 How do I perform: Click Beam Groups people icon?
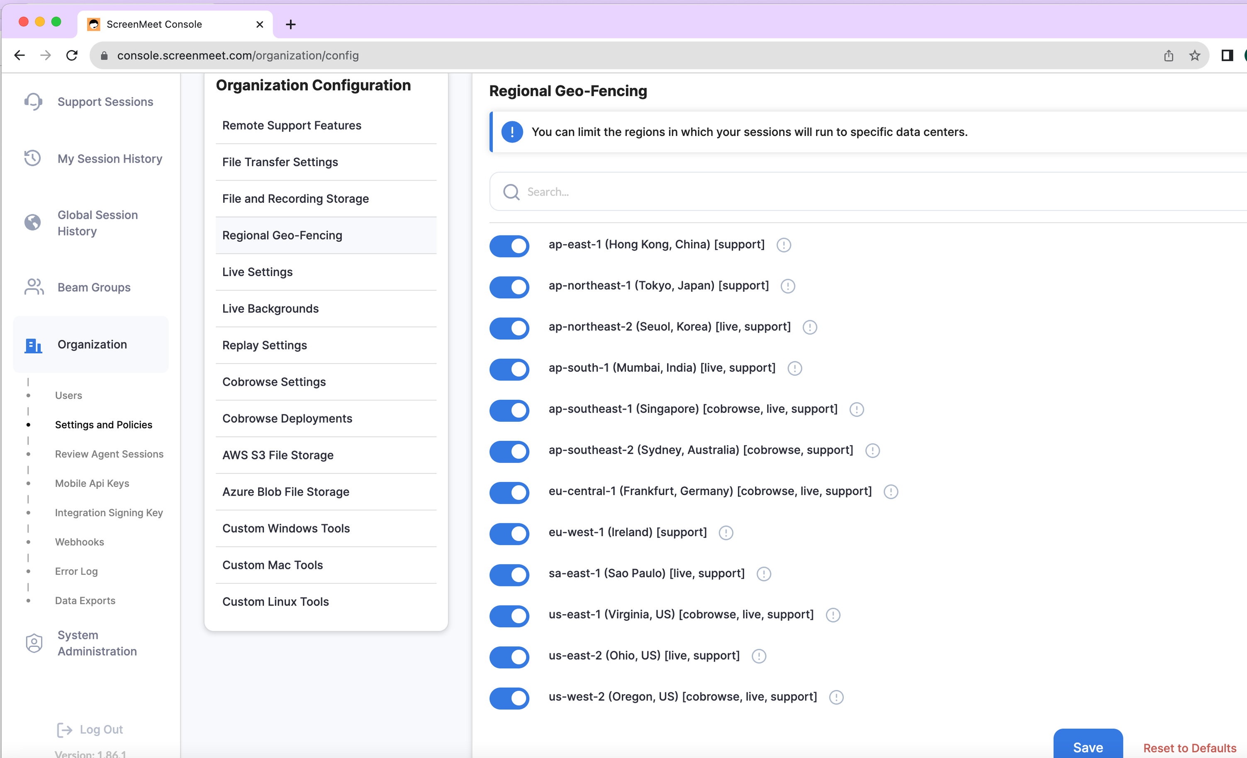(x=34, y=287)
